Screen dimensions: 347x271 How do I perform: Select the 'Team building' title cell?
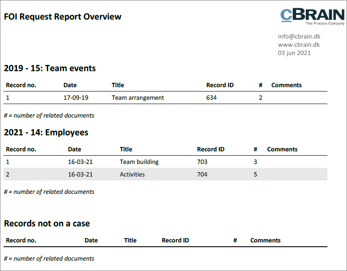pos(139,162)
